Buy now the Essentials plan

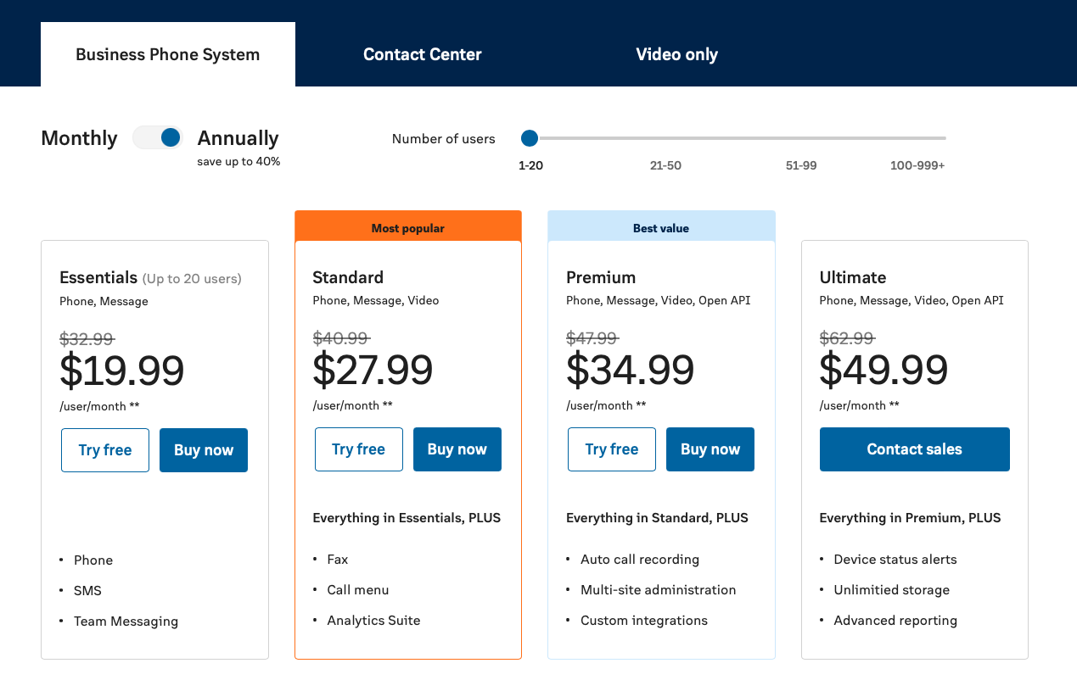[x=203, y=449]
